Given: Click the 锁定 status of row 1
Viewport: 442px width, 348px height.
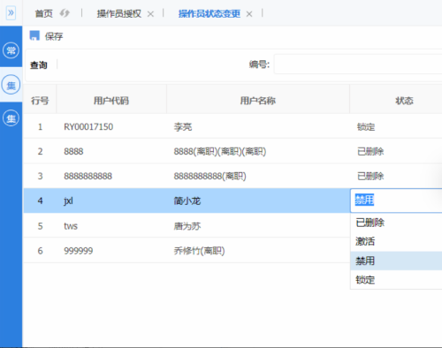Looking at the screenshot, I should click(x=366, y=127).
